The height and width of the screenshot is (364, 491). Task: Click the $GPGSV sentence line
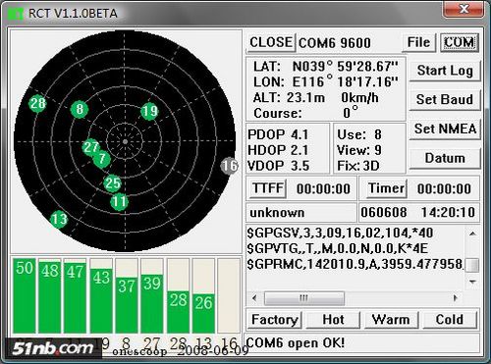(340, 234)
